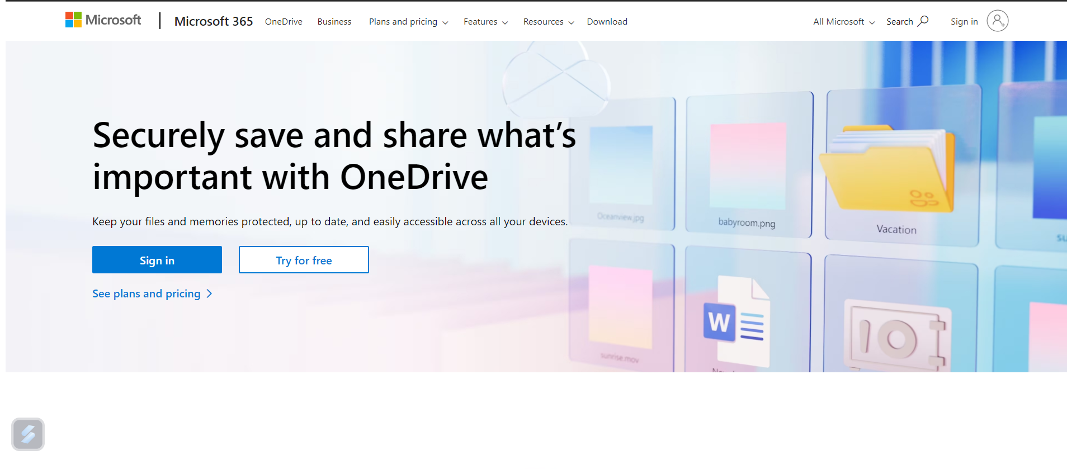Viewport: 1067px width, 469px height.
Task: Expand the Resources menu
Action: click(549, 21)
